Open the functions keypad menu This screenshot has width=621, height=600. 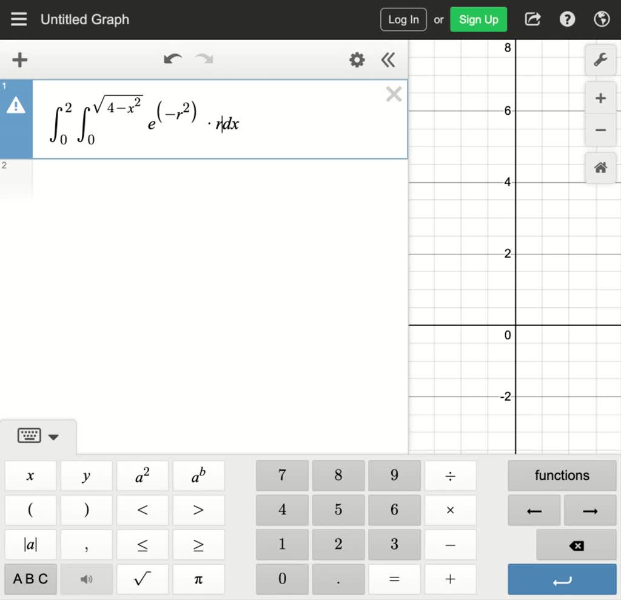point(562,476)
